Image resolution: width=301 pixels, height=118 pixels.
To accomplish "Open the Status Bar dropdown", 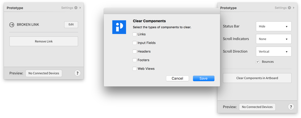I will (x=273, y=27).
